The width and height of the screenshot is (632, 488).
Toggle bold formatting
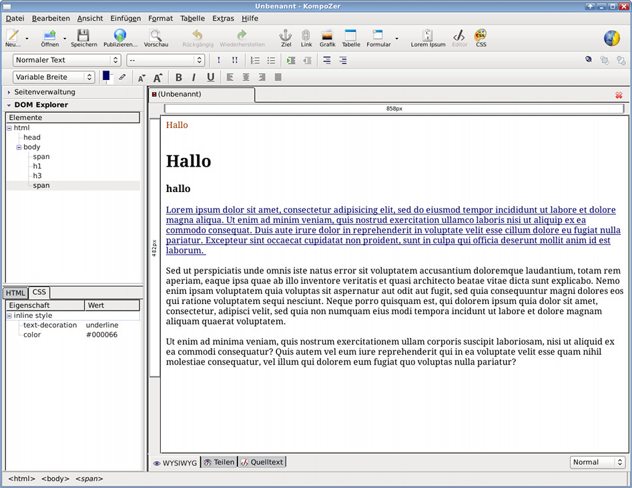coord(178,77)
